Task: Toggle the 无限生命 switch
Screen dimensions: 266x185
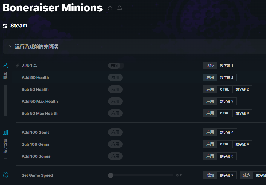Action: pyautogui.click(x=116, y=66)
